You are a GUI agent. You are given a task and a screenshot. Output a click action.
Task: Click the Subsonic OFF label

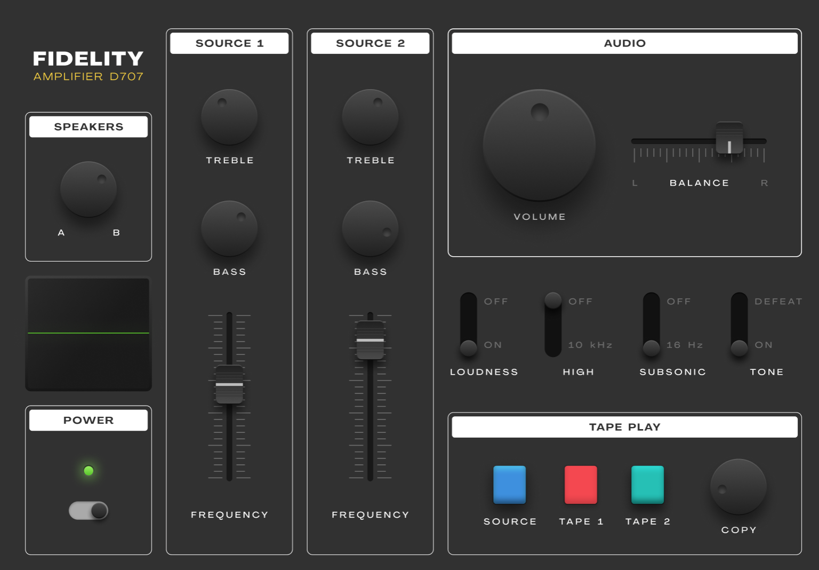point(679,302)
